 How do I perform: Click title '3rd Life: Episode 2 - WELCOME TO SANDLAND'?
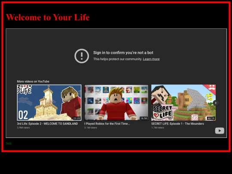click(47, 124)
